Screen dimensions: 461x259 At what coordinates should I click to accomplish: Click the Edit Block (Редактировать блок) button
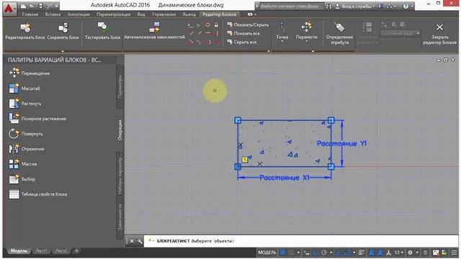tap(25, 32)
